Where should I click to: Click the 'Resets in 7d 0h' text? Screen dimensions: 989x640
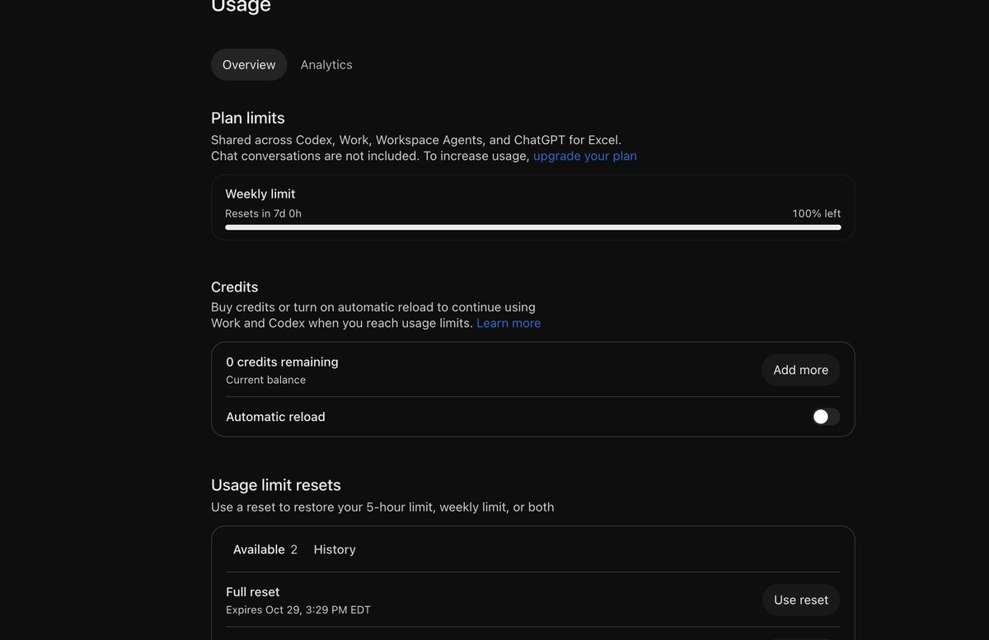point(263,213)
